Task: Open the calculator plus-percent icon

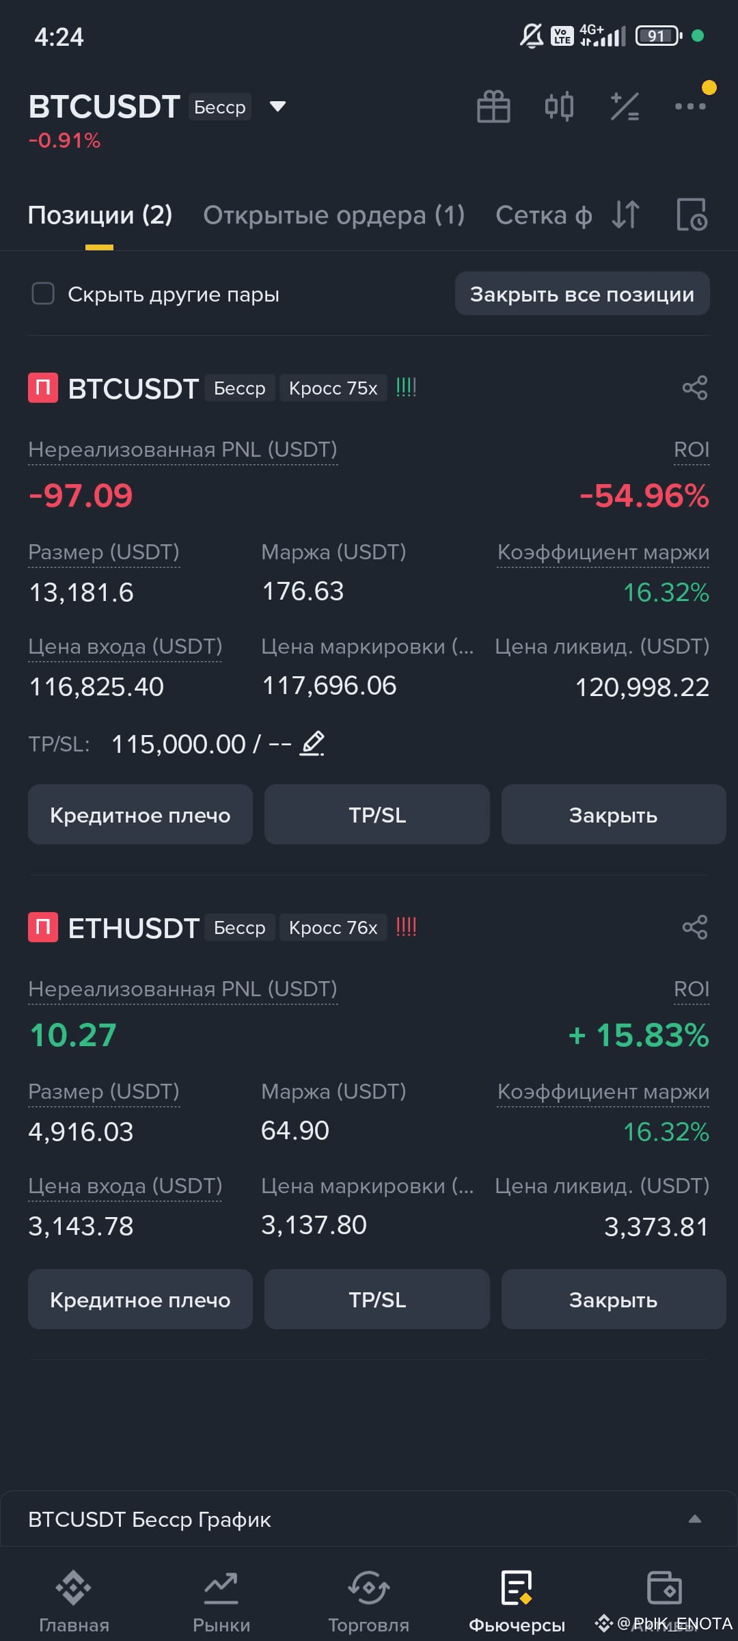Action: [x=625, y=107]
